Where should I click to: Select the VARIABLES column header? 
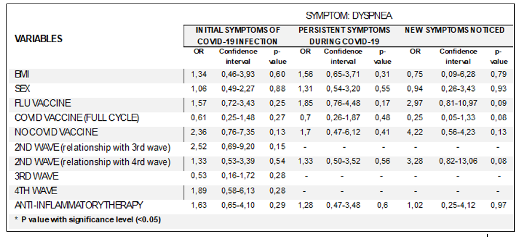(x=38, y=39)
